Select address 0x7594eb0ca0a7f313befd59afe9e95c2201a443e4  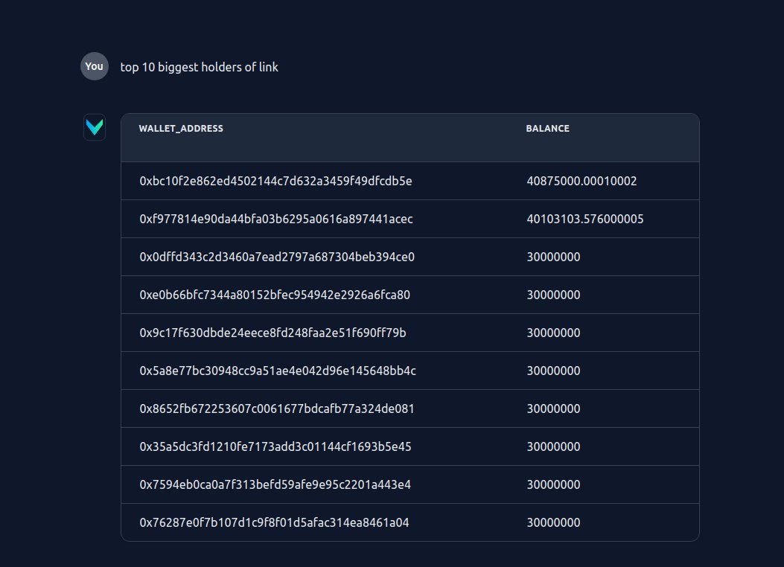coord(275,484)
